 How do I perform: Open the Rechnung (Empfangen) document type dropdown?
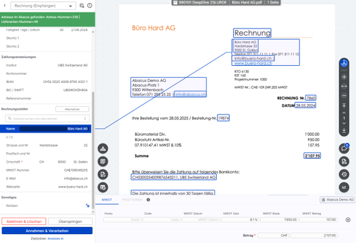(43, 6)
